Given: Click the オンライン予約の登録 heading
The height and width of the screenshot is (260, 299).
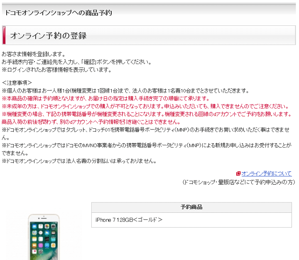Looking at the screenshot, I should [x=49, y=36].
